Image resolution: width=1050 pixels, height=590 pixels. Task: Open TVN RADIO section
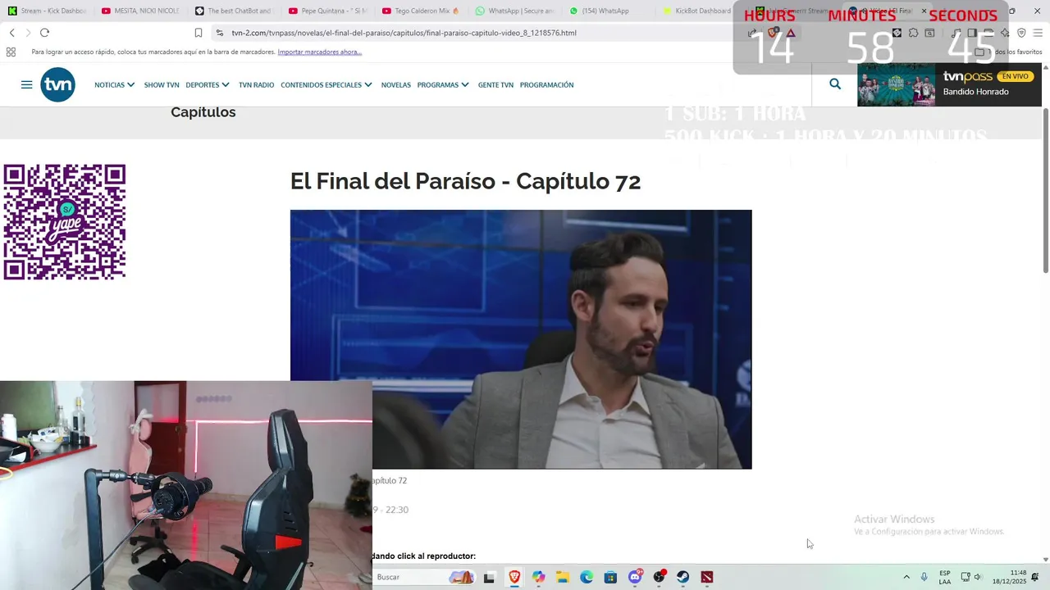tap(256, 84)
